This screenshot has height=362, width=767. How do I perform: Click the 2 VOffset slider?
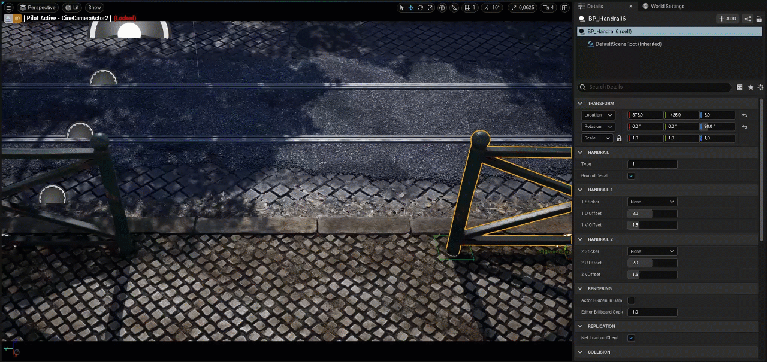[x=653, y=275]
